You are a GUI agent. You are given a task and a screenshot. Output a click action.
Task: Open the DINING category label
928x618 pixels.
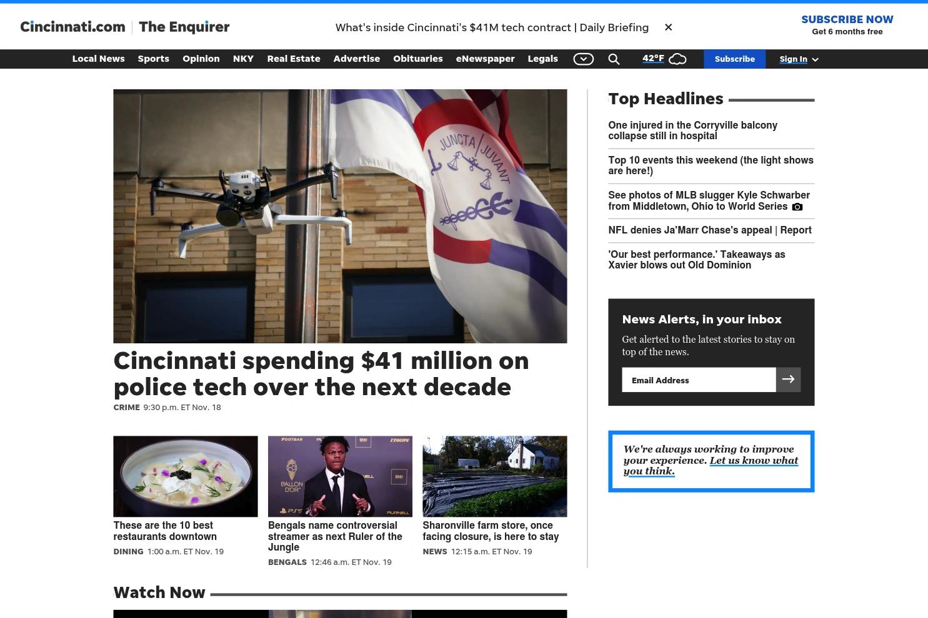[x=128, y=551]
